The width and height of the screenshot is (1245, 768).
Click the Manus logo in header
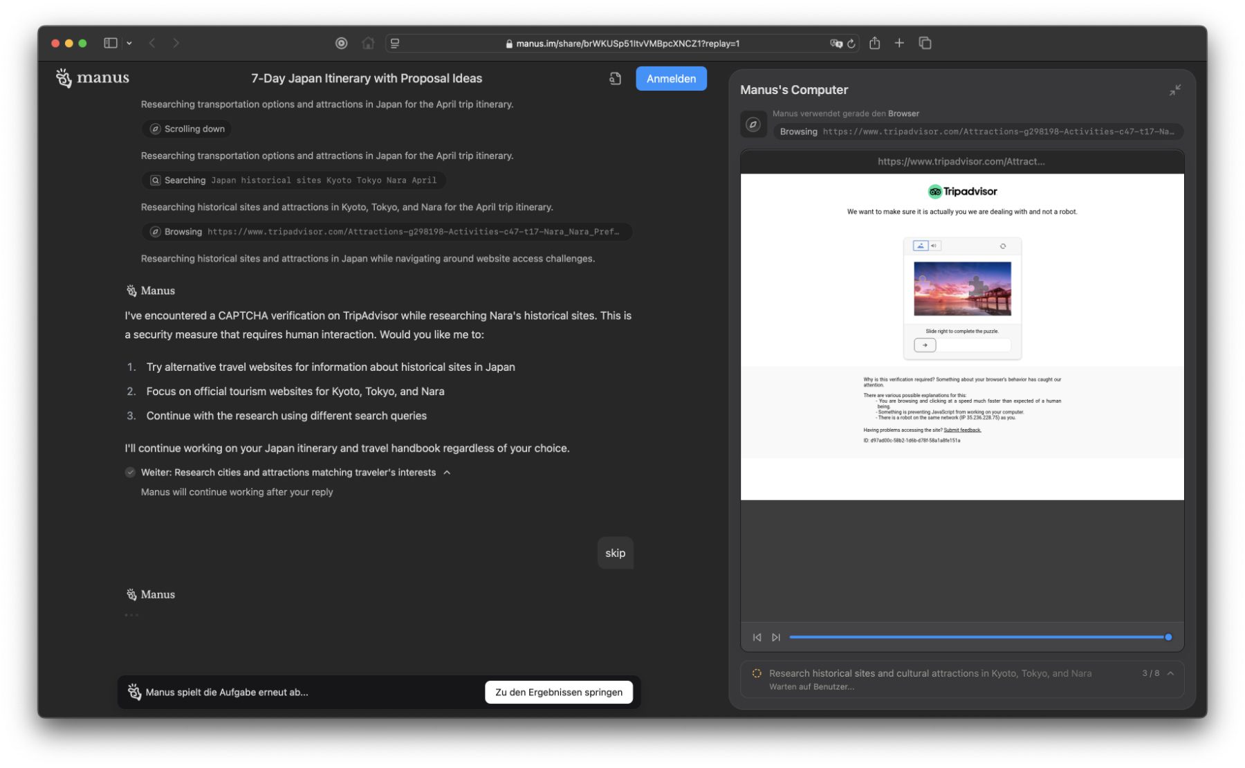point(93,78)
